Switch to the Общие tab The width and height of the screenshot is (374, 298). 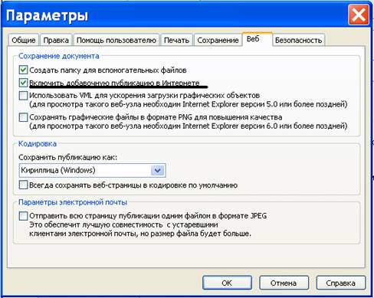(x=24, y=40)
